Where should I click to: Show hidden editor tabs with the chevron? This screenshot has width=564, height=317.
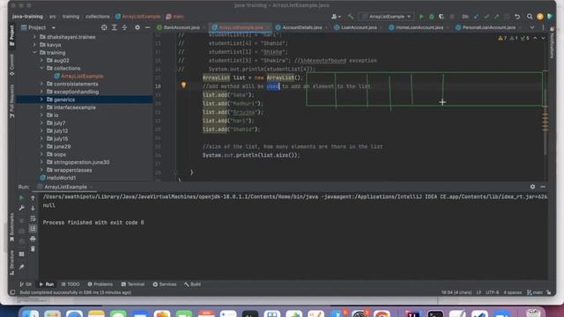pos(532,27)
